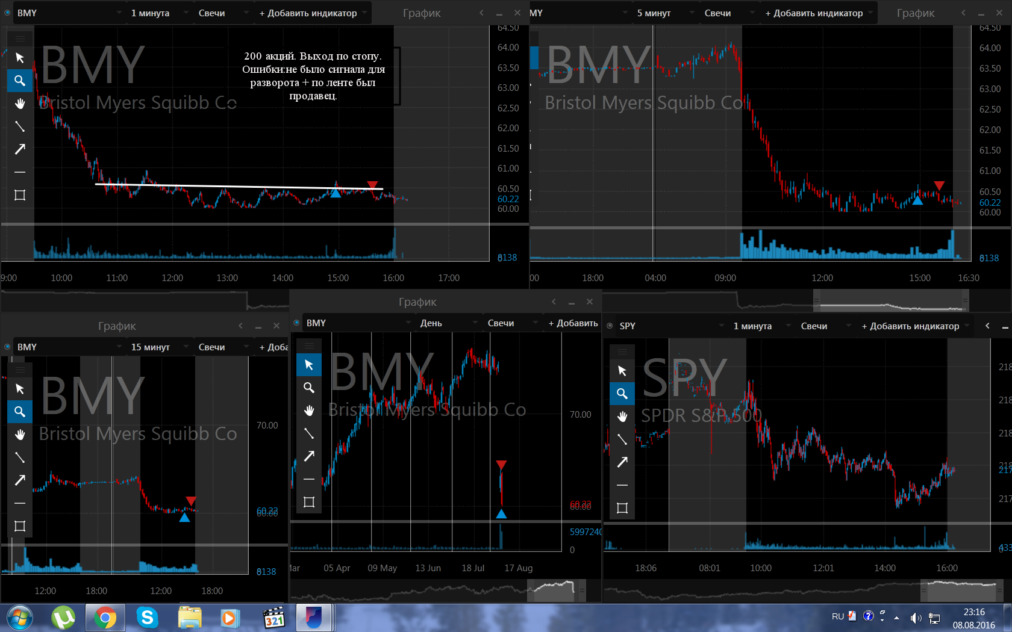Select the zoom magnifier tool in SPY chart
Image resolution: width=1012 pixels, height=632 pixels.
click(x=622, y=394)
